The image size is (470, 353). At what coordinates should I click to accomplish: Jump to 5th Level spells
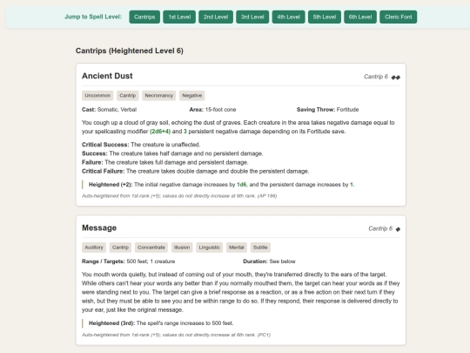coord(325,17)
